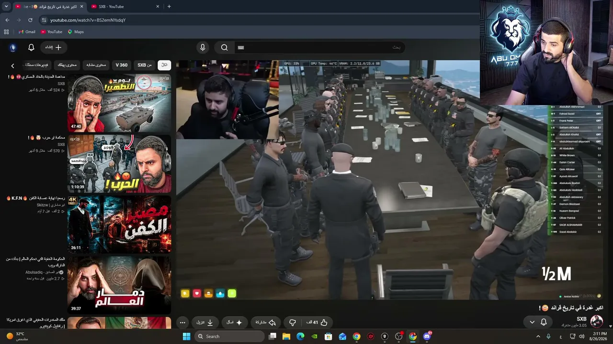Screen dimensions: 613x344
Task: Click the microphone tray icon
Action: pos(548,336)
